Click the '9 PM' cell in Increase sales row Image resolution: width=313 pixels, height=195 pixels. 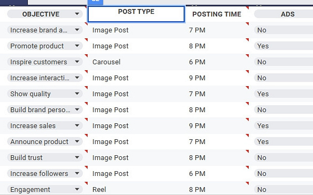tap(197, 126)
